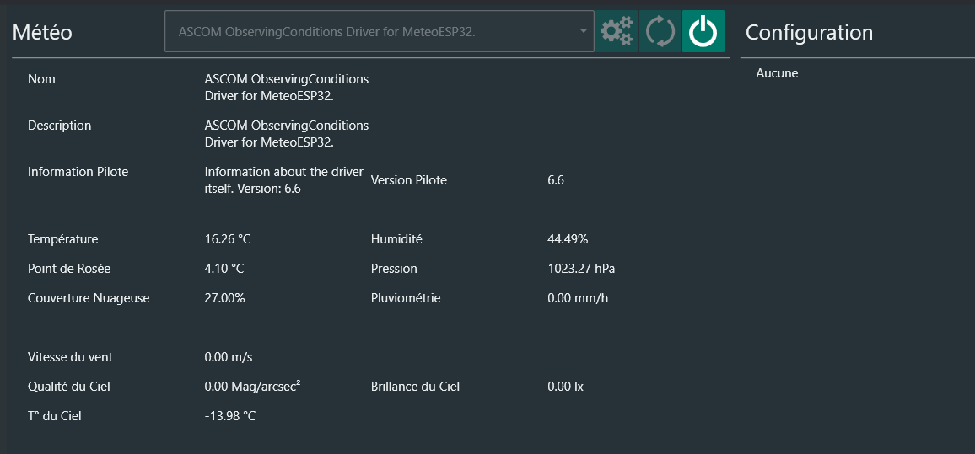Click the Vitesse du vent label
Screen dimensions: 975x454
(x=70, y=357)
